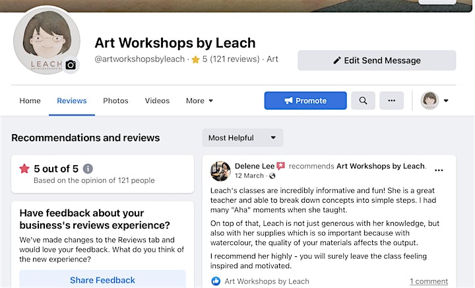The image size is (475, 288).
Task: Go to the Home tab
Action: [x=30, y=100]
